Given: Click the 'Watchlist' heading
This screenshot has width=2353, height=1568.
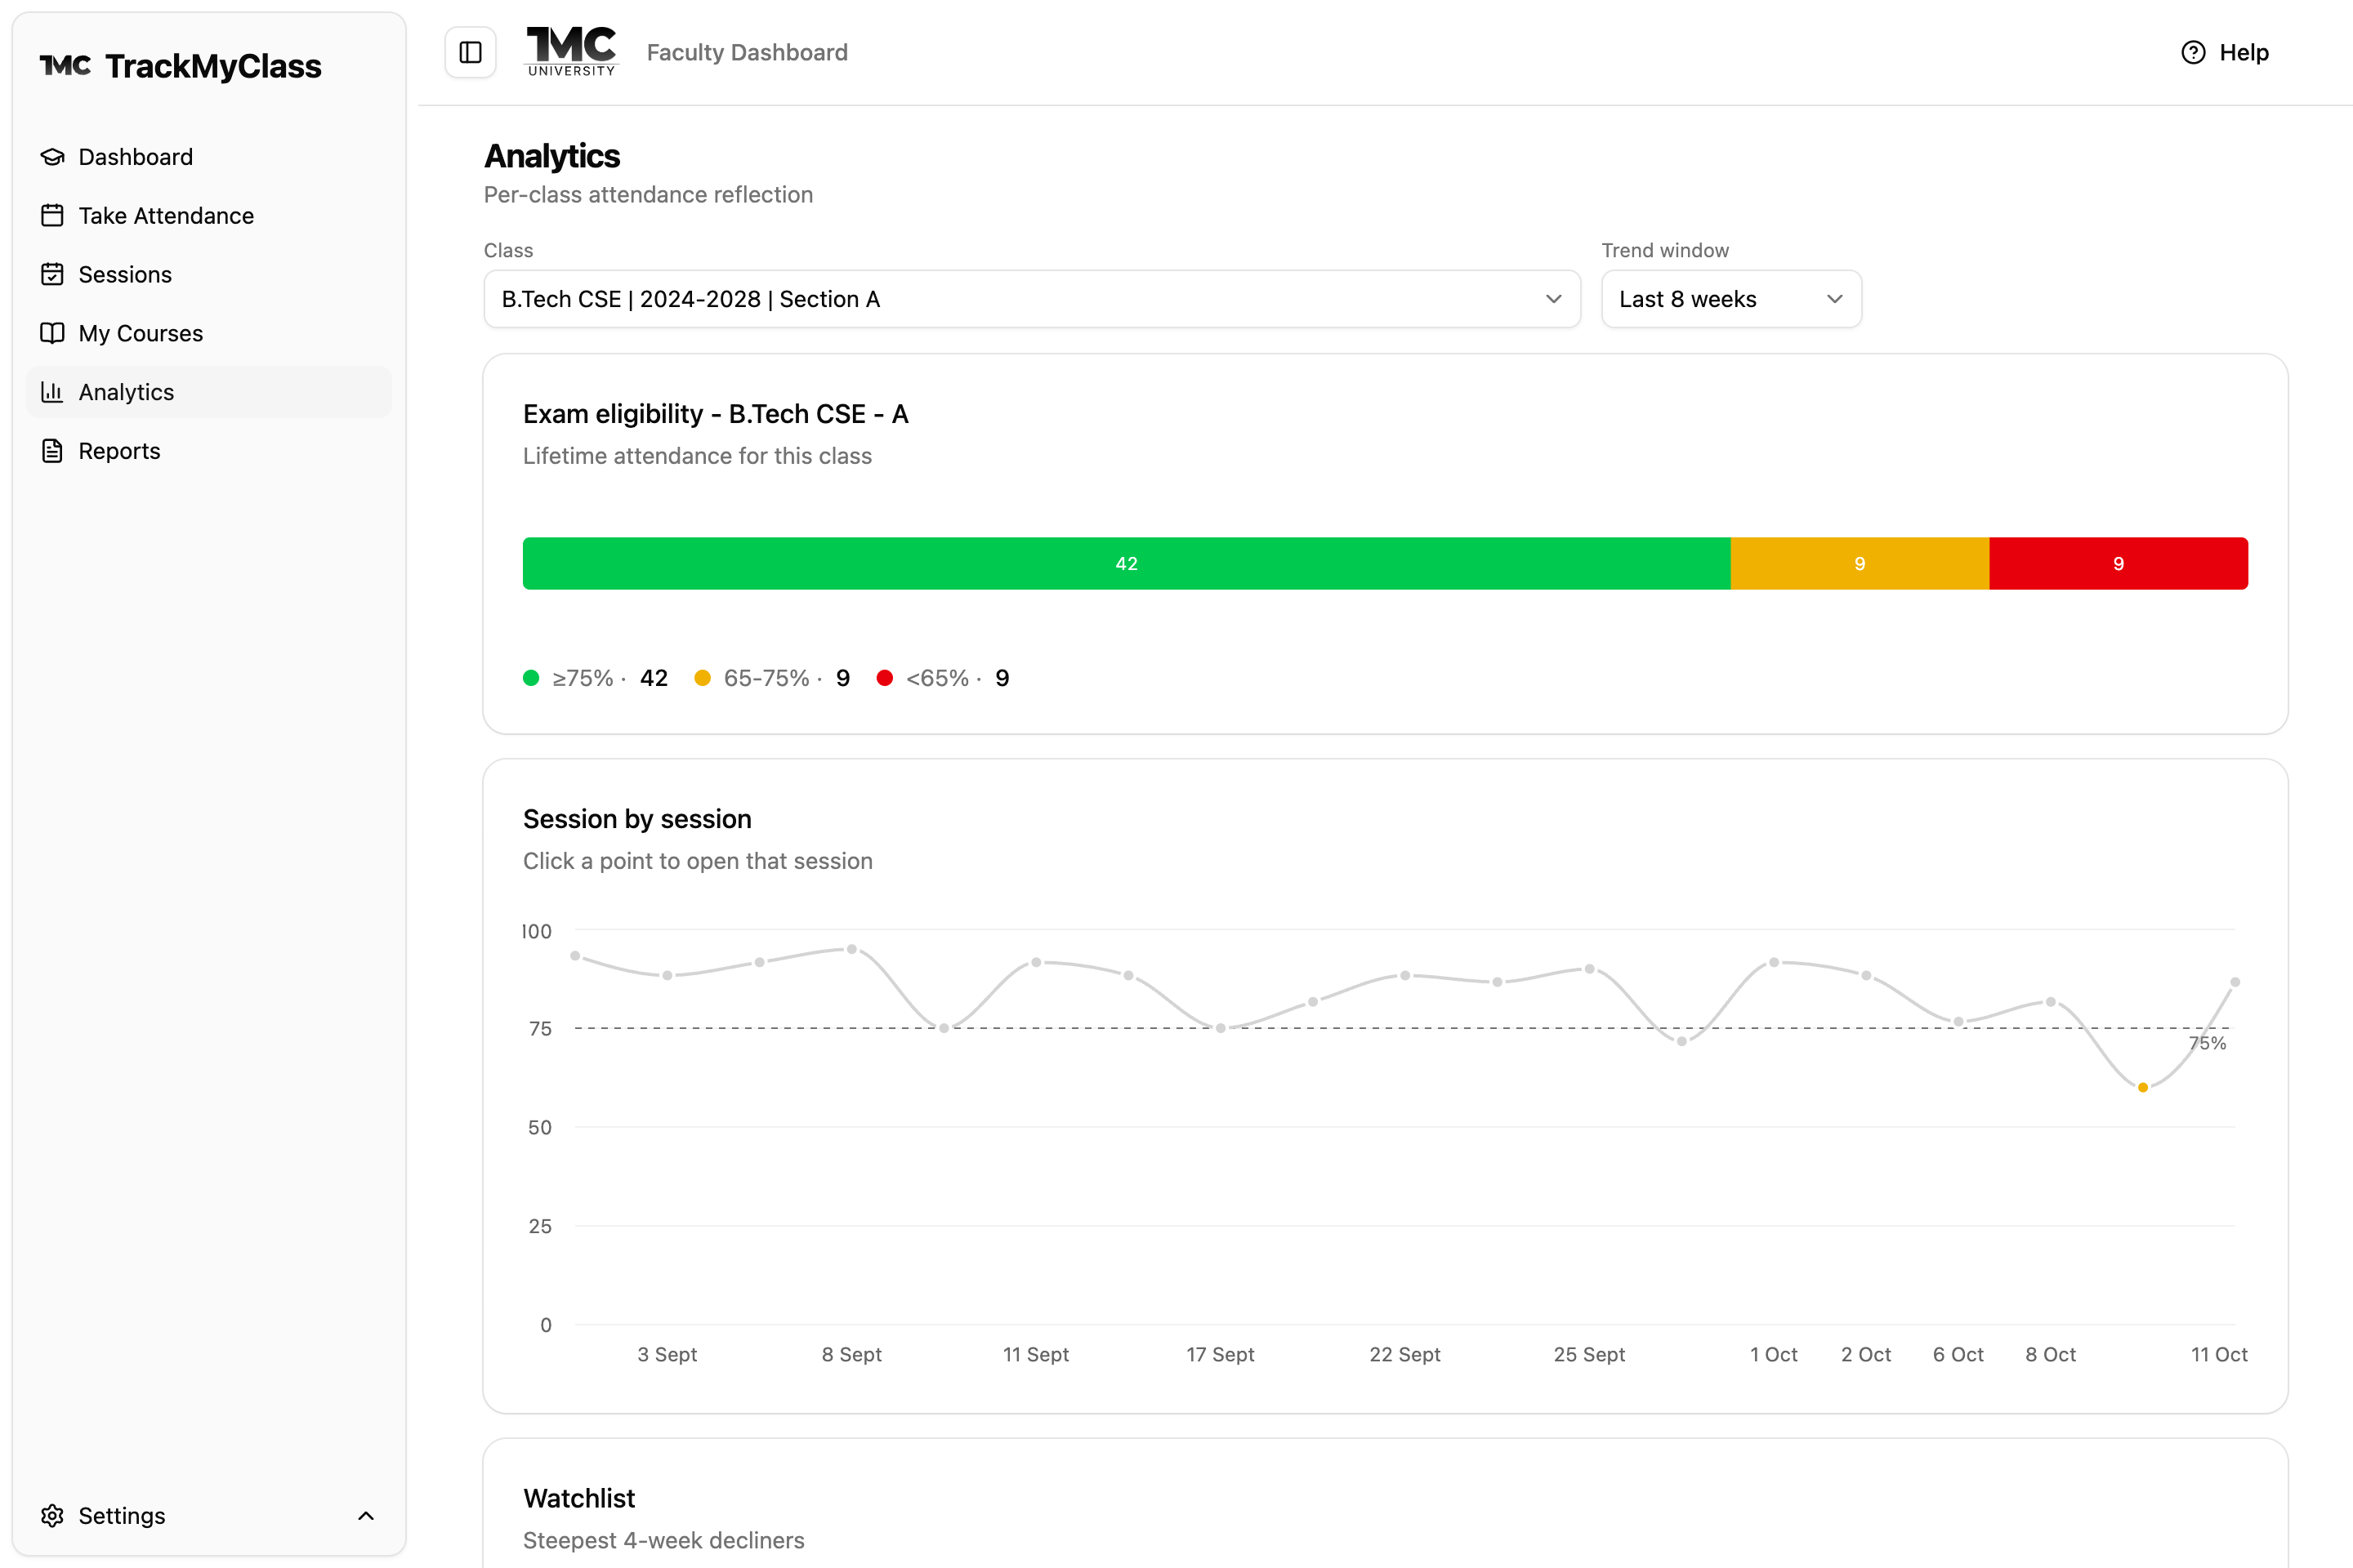Looking at the screenshot, I should click(x=579, y=1498).
